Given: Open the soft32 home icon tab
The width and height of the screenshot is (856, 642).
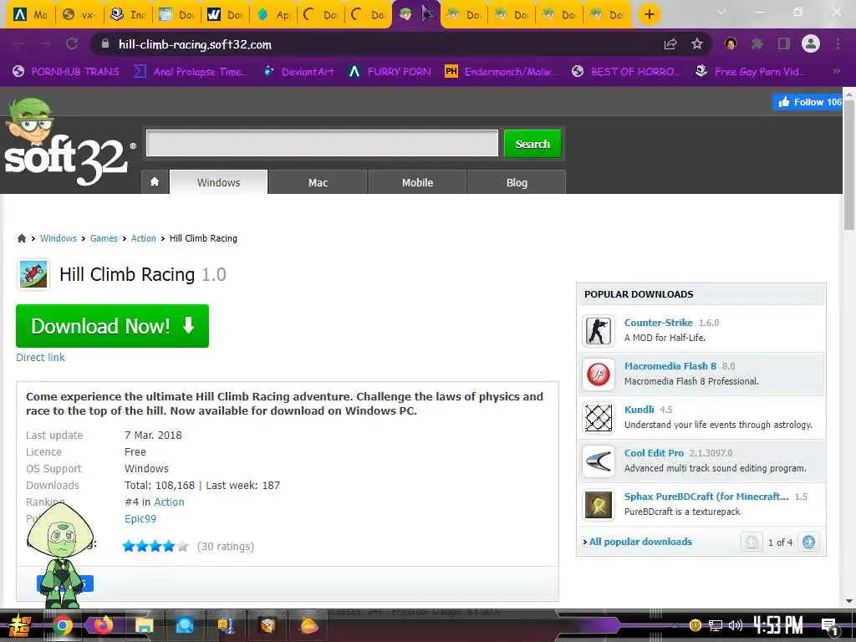Looking at the screenshot, I should coord(155,181).
